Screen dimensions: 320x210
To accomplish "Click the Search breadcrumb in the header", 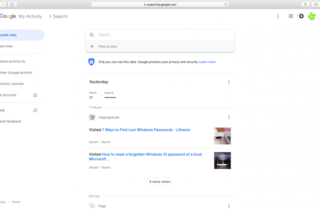I will 60,16.
